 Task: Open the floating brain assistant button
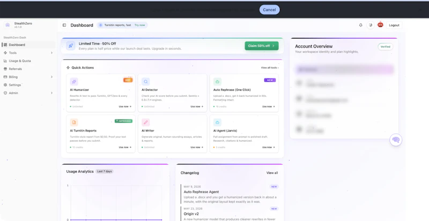(396, 140)
